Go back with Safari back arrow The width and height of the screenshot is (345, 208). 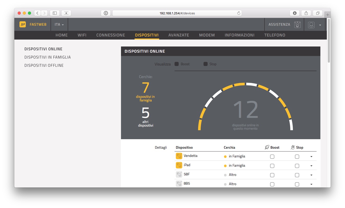[x=37, y=13]
